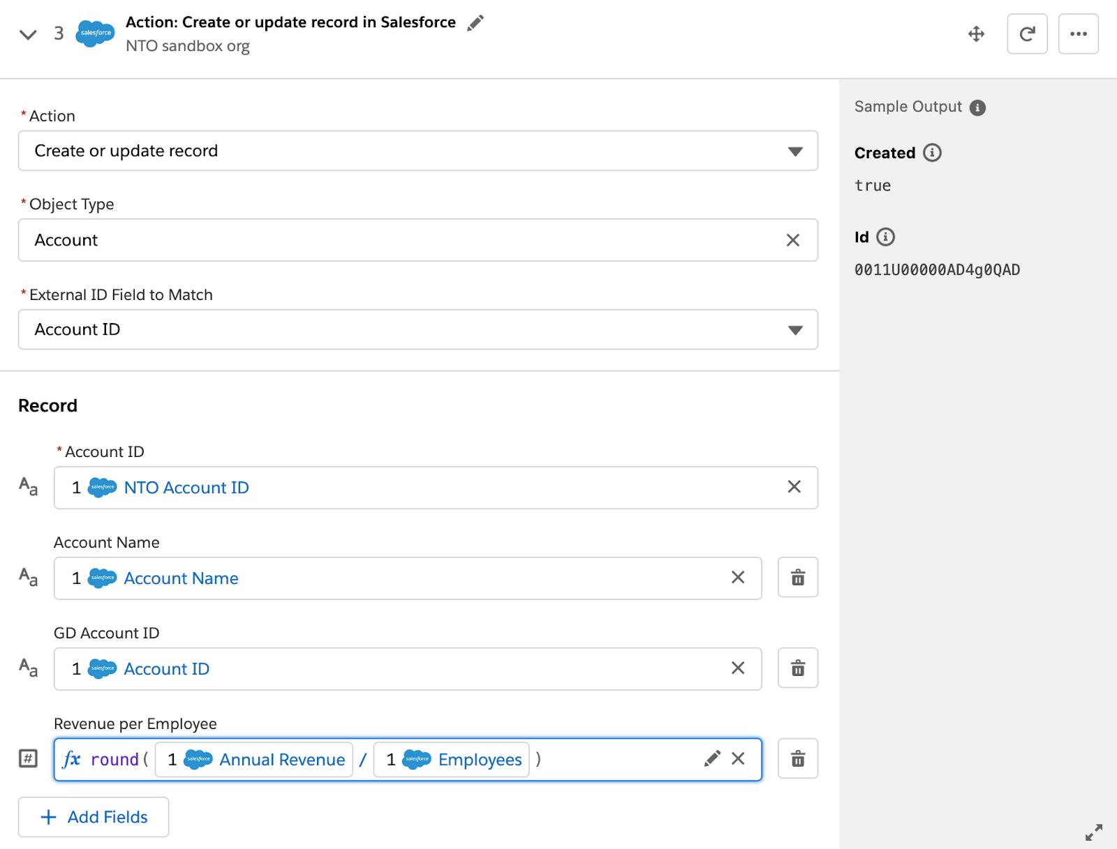
Task: Show info for Id output
Action: point(885,237)
